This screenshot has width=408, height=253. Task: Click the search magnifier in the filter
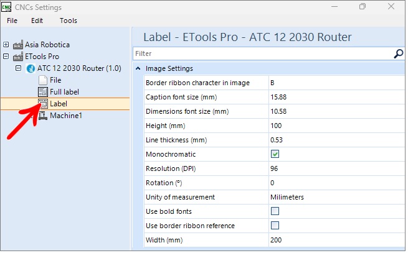399,54
